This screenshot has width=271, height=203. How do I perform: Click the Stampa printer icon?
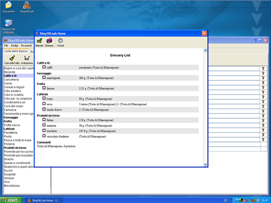click(x=49, y=43)
